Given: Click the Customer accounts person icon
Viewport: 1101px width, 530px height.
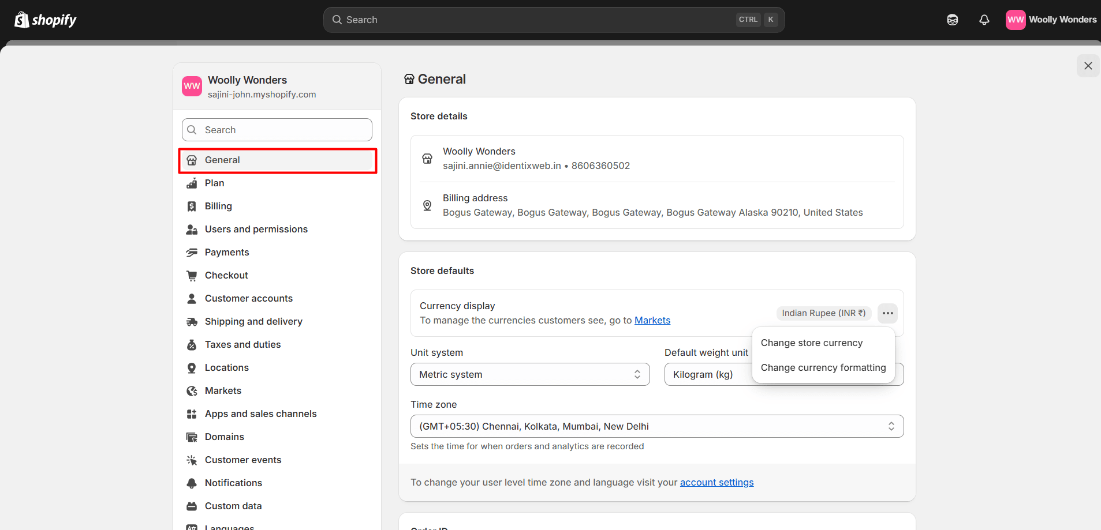Looking at the screenshot, I should tap(192, 299).
